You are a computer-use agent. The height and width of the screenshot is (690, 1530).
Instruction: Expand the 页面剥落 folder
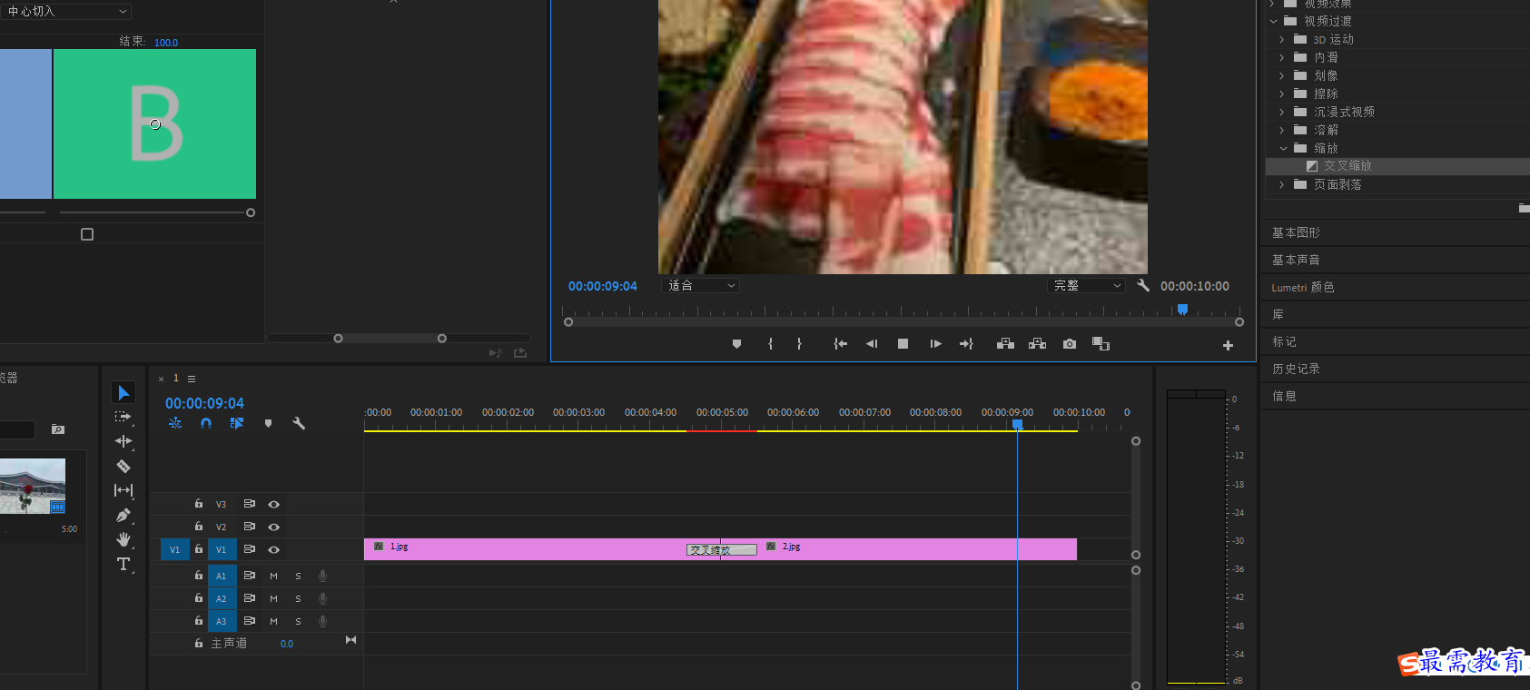click(1281, 184)
